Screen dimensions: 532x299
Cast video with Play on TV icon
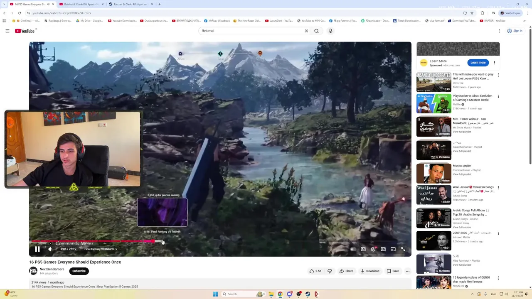pyautogui.click(x=393, y=249)
